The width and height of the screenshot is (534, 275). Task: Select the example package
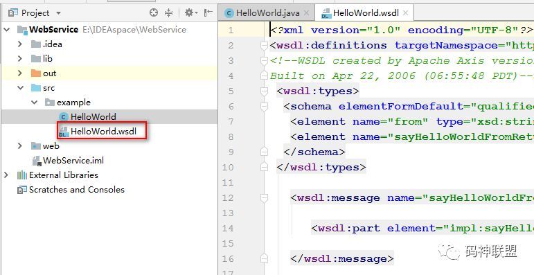73,103
